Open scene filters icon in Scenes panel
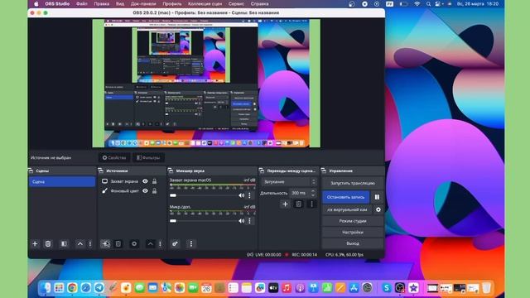Screen dimensions: 530x298 click(64, 243)
